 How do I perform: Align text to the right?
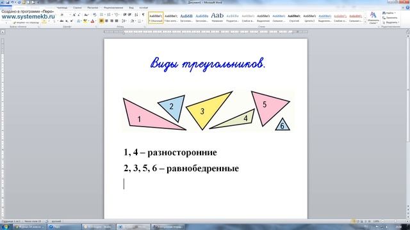tap(111, 21)
